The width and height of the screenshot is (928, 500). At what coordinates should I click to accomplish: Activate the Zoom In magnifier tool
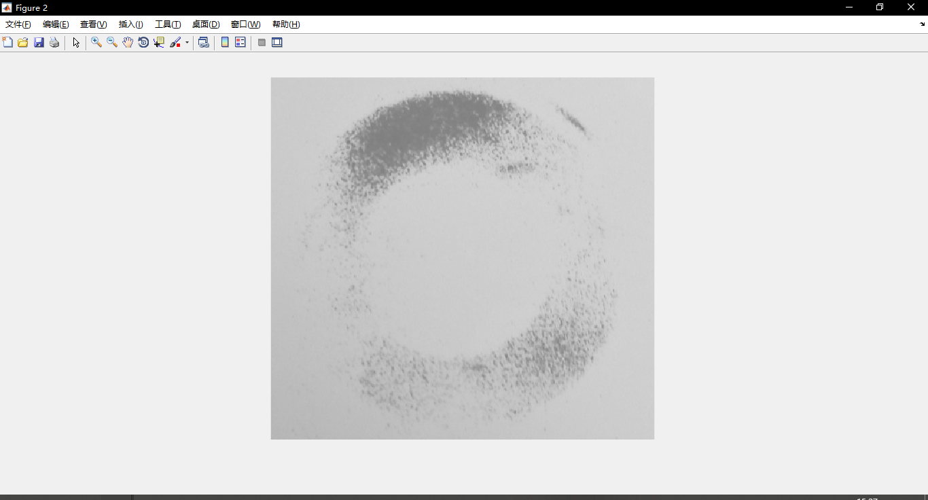pyautogui.click(x=96, y=42)
